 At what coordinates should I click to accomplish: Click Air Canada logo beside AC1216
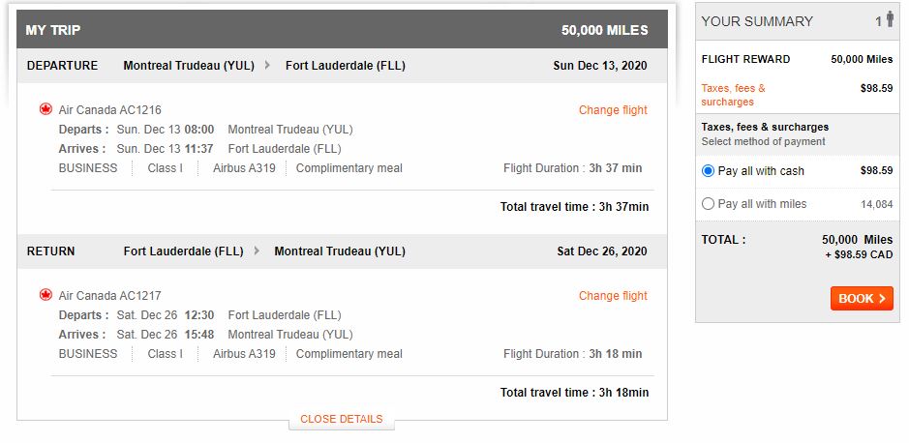[x=45, y=109]
